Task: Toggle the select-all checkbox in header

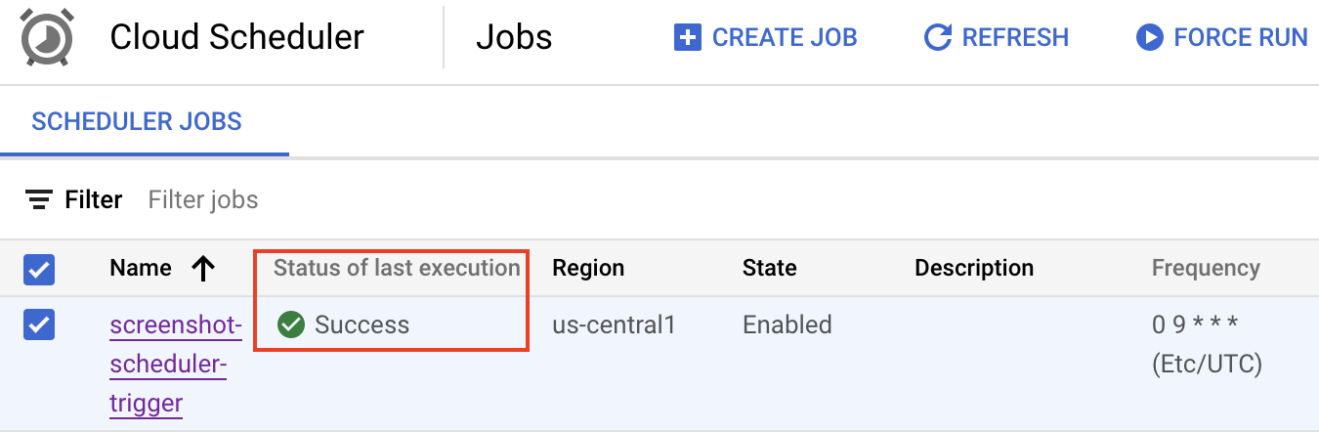Action: (39, 269)
